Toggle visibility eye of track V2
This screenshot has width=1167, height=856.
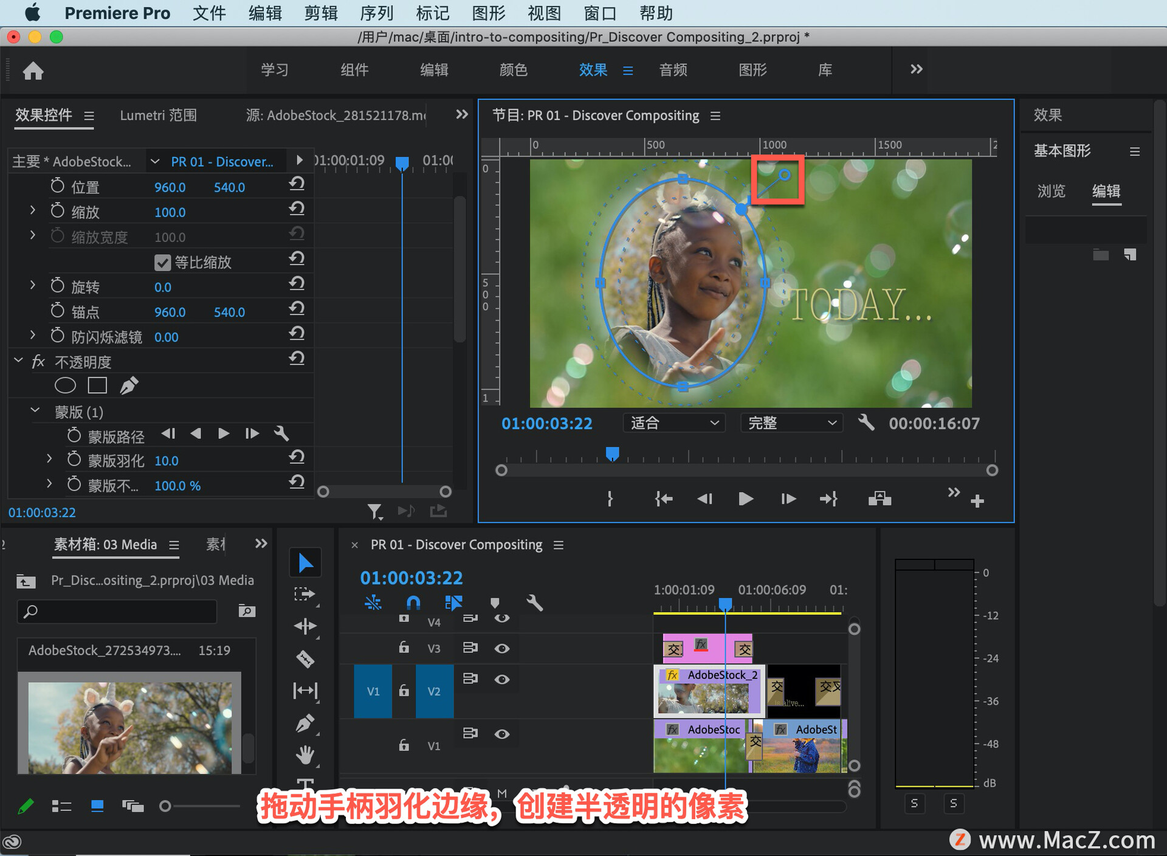tap(501, 679)
